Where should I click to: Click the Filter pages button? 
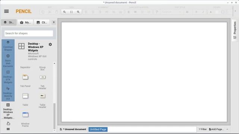[203, 129]
